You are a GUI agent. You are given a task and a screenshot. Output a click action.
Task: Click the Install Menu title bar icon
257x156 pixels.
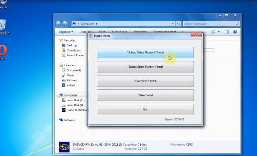(x=91, y=36)
